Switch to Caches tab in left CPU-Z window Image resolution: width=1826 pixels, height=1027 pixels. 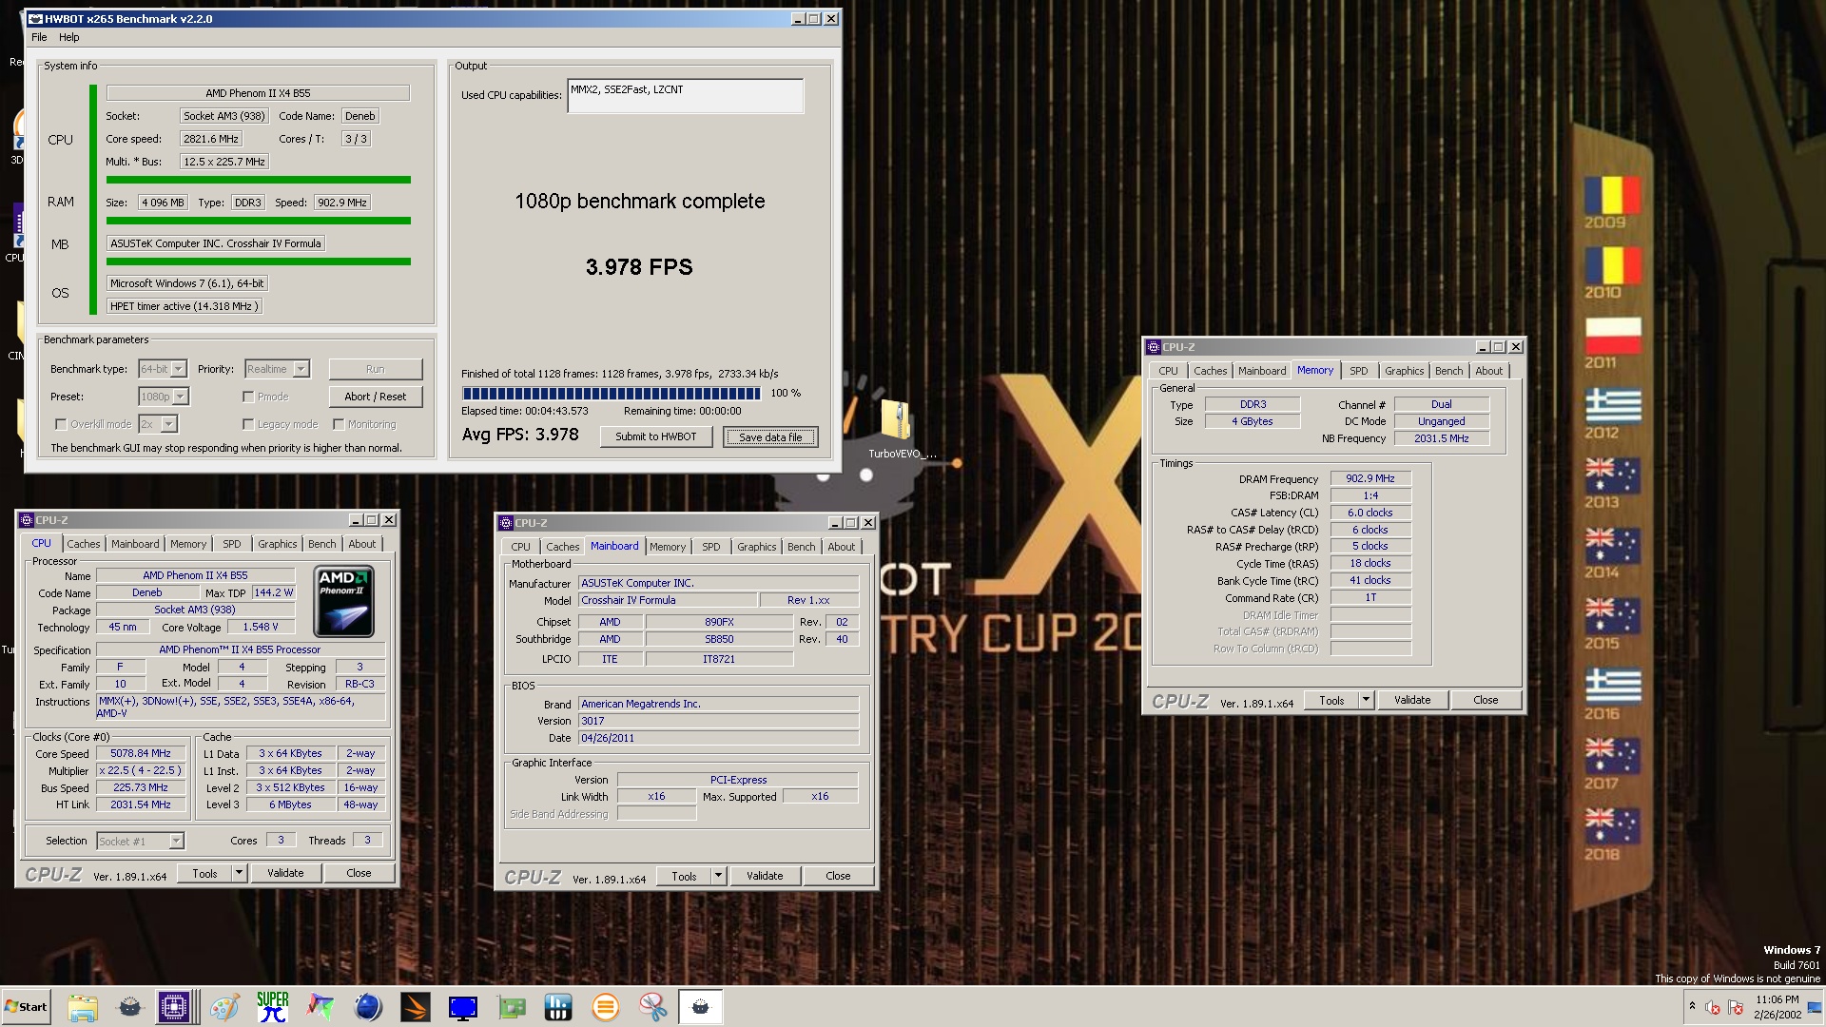click(x=84, y=544)
